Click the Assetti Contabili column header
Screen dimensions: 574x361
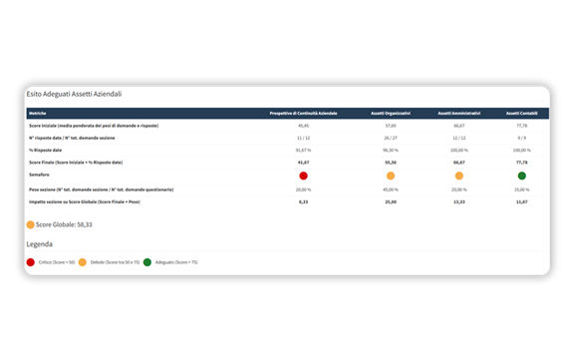[522, 114]
